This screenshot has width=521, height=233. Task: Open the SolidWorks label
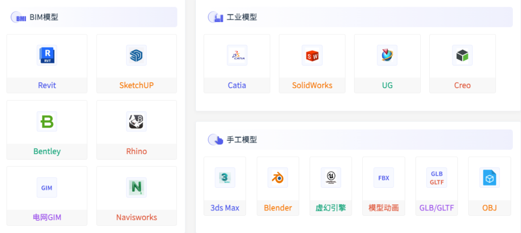tap(312, 86)
